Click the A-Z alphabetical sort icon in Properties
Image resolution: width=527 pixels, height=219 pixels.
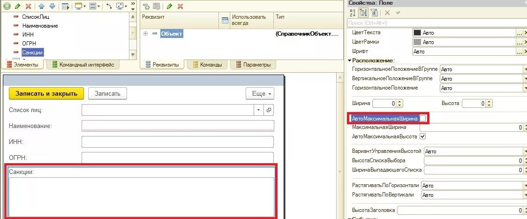pyautogui.click(x=353, y=13)
